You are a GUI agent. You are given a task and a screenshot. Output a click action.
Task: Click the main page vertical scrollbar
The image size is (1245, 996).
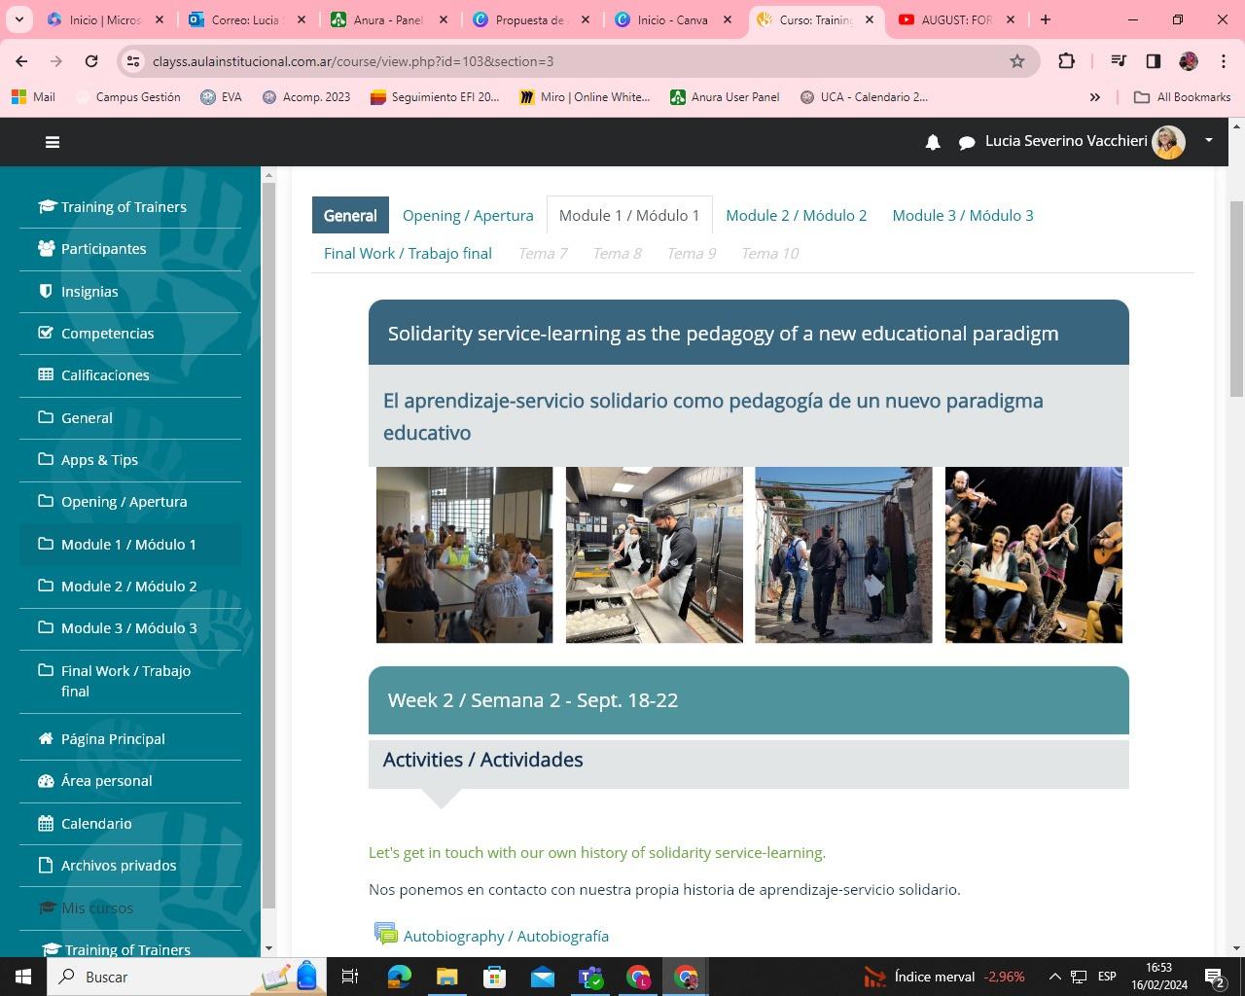(x=1237, y=299)
